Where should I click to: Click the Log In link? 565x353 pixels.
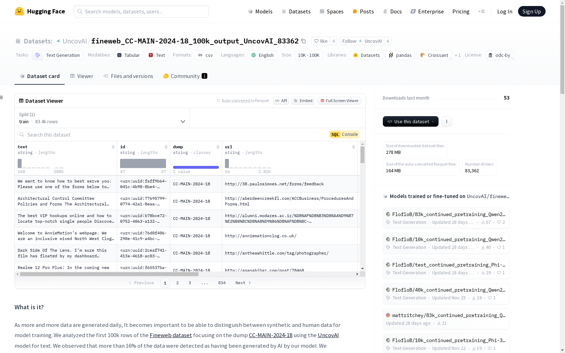pyautogui.click(x=505, y=11)
